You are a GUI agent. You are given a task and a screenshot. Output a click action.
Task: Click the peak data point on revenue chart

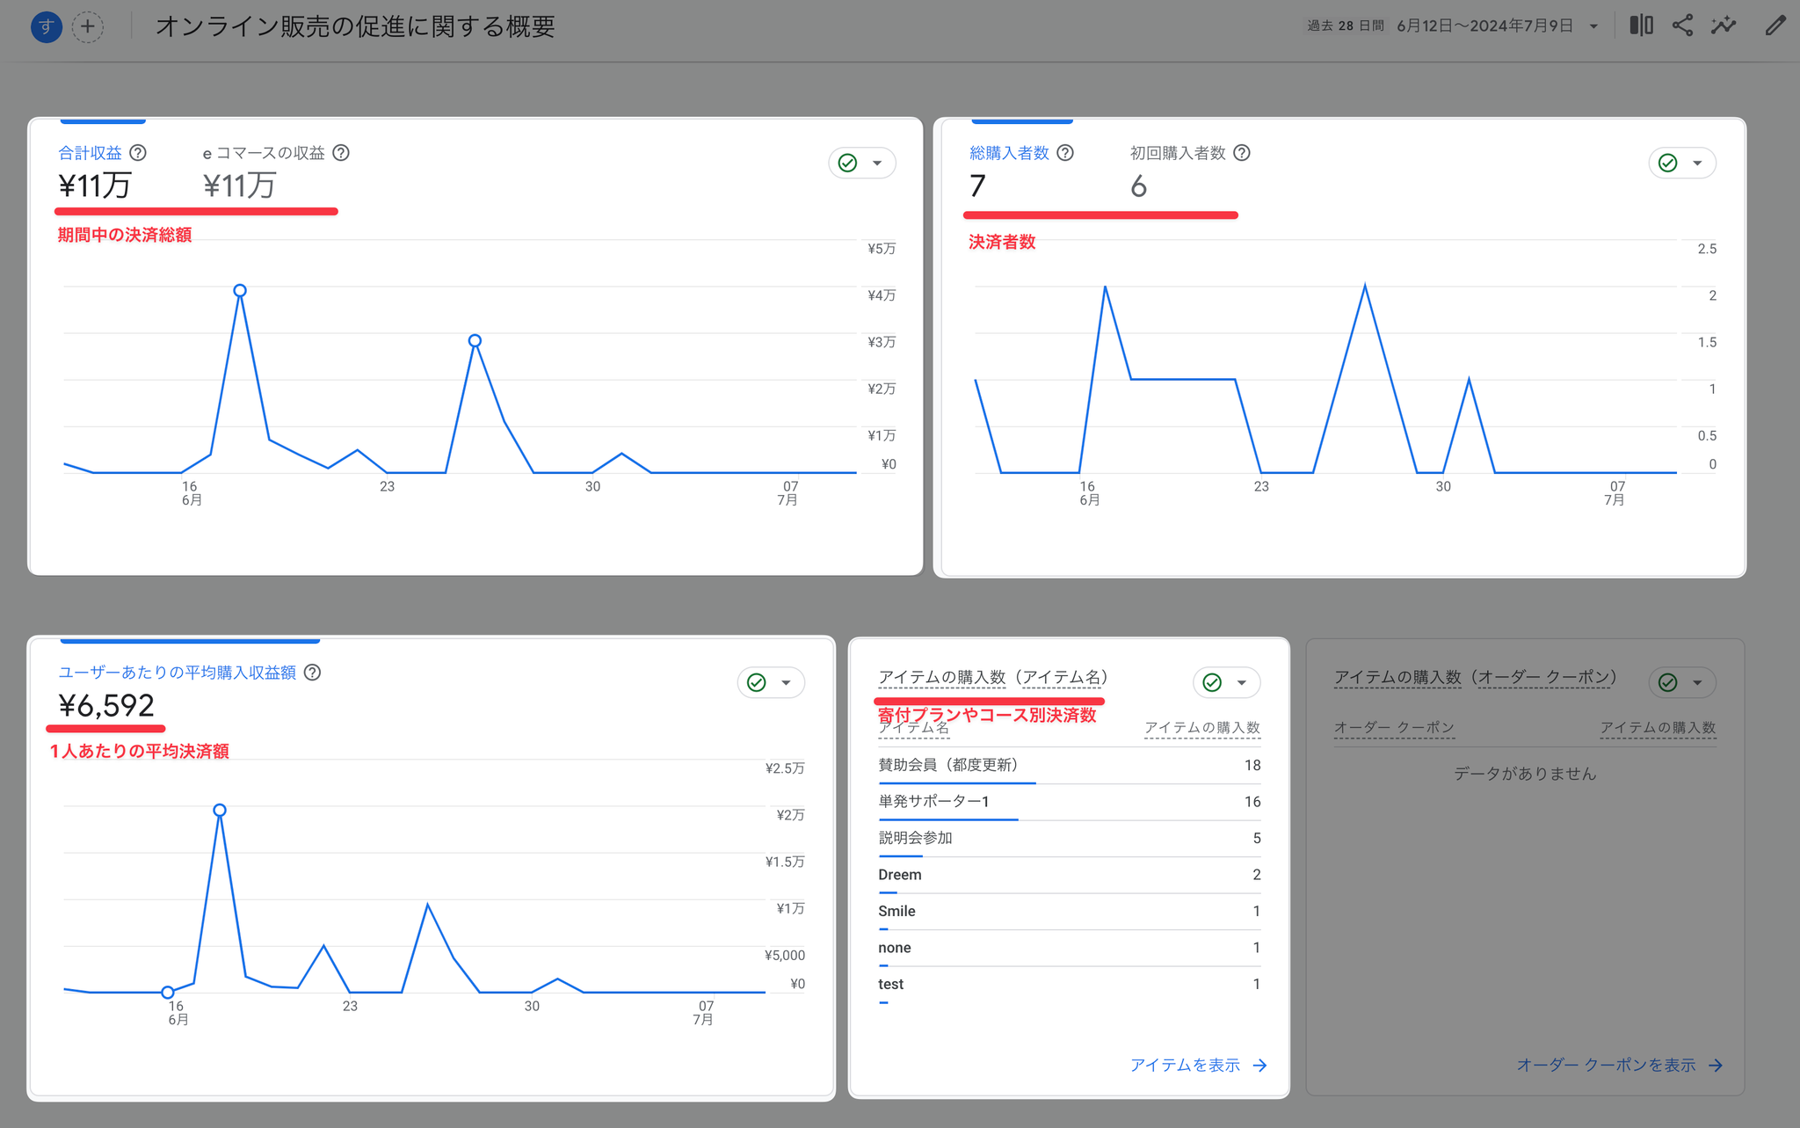pos(240,290)
